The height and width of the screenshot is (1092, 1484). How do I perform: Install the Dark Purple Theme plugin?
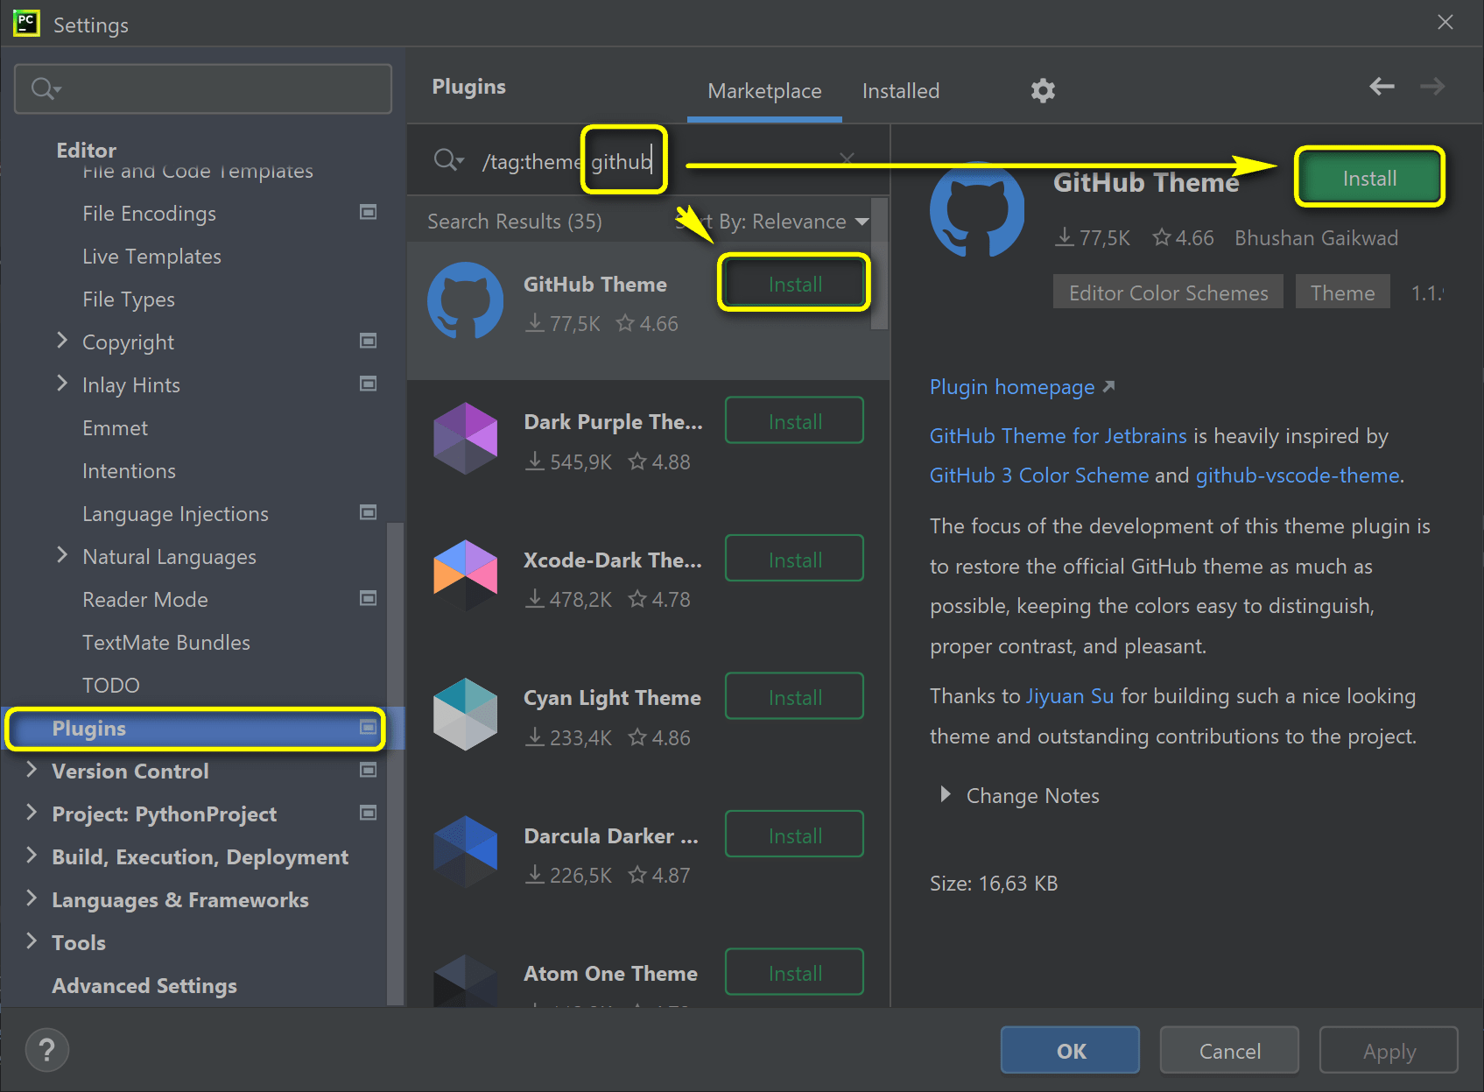(795, 421)
